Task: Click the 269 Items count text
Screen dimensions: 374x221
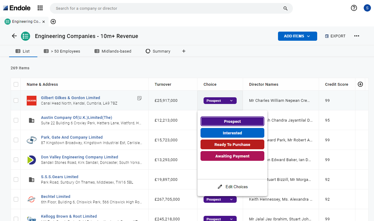Action: tap(20, 68)
